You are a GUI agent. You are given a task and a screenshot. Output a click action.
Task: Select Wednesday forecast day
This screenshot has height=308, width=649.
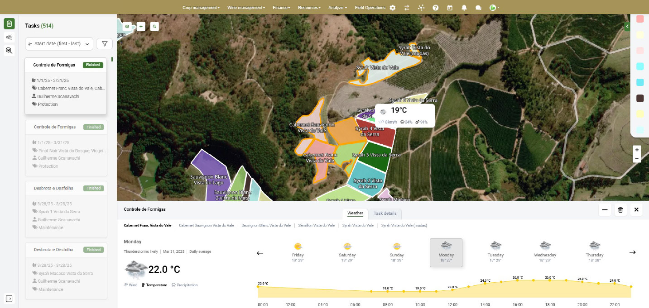pos(545,252)
